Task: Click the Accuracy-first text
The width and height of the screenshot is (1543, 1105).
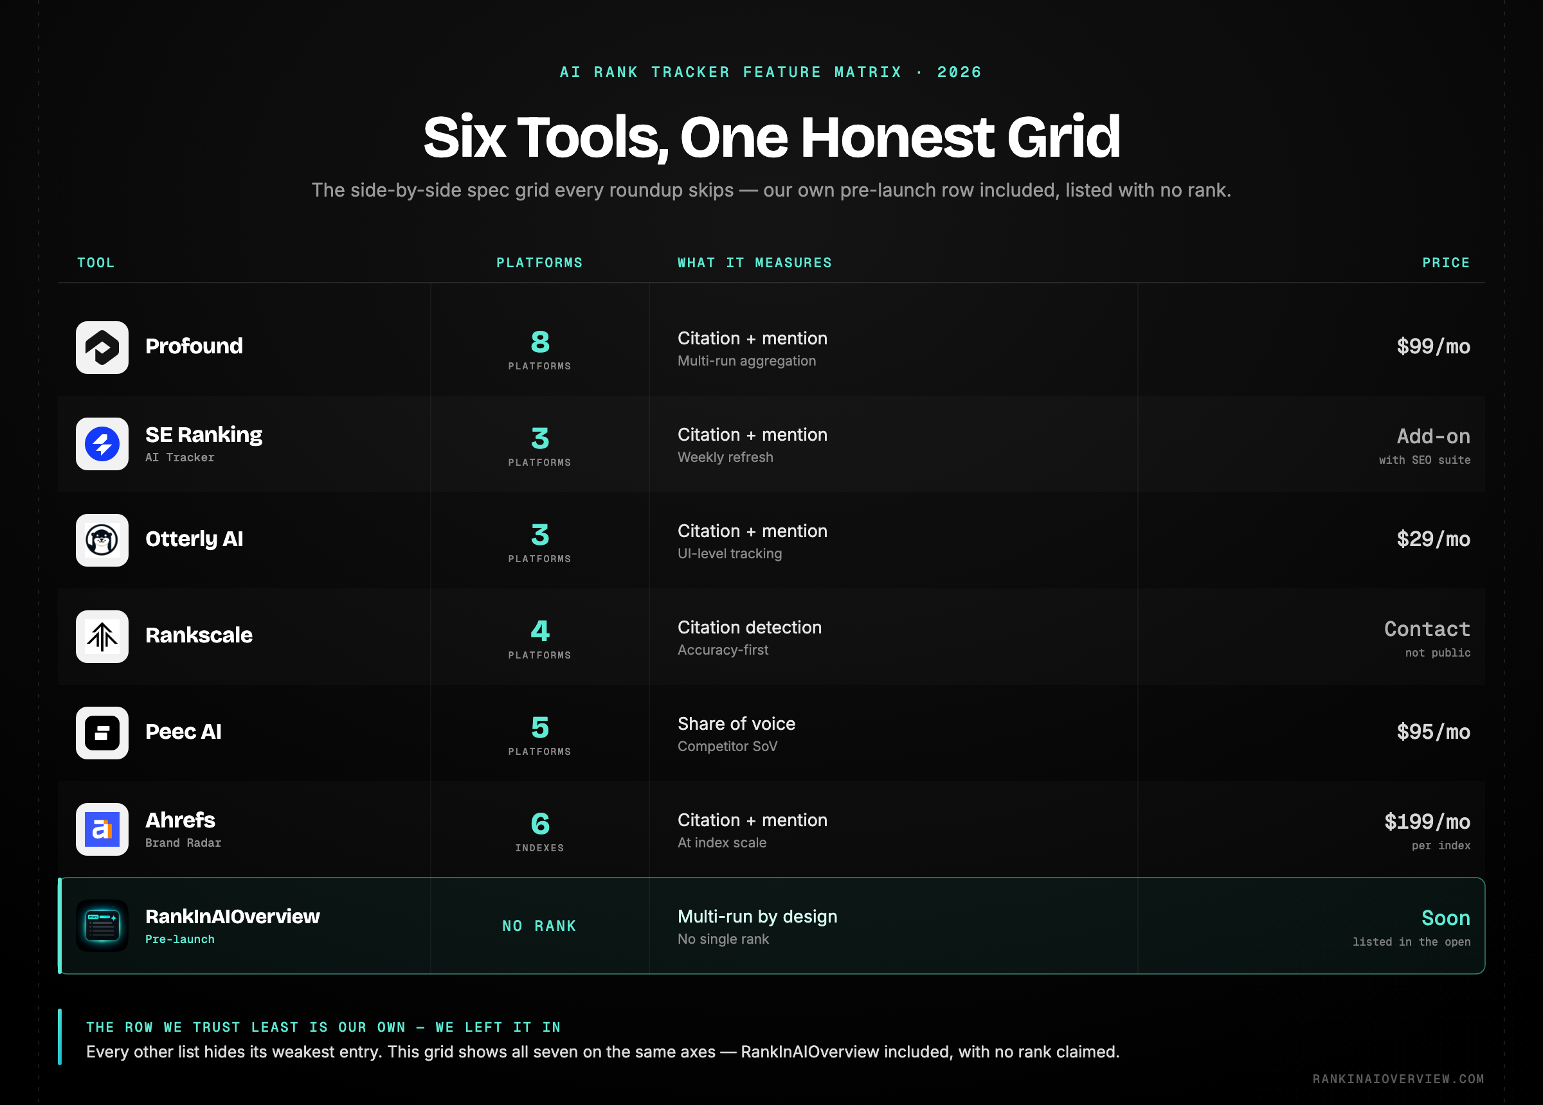Action: [x=723, y=650]
